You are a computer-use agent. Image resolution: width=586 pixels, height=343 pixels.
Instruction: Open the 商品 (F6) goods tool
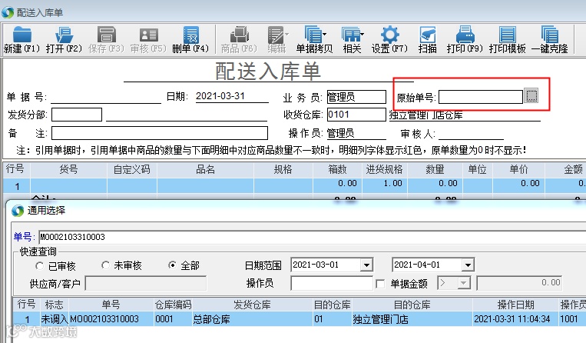click(239, 40)
